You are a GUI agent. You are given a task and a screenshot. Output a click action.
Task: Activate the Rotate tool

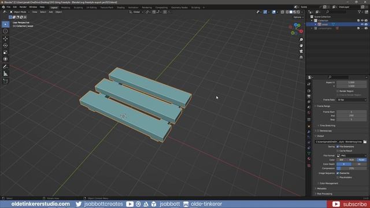coord(5,45)
